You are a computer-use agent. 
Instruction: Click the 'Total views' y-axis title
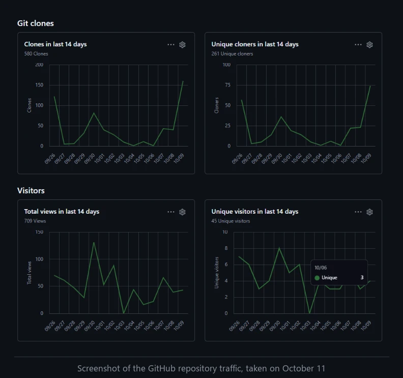pos(30,273)
